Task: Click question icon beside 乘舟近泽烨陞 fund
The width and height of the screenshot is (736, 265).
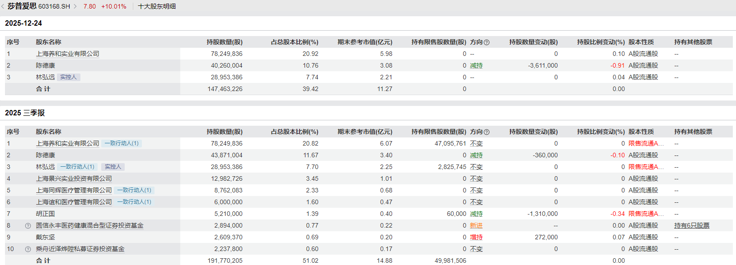Action: pos(28,249)
